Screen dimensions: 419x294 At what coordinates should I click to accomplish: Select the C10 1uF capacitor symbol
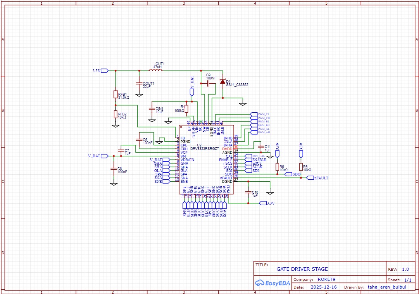pos(248,192)
